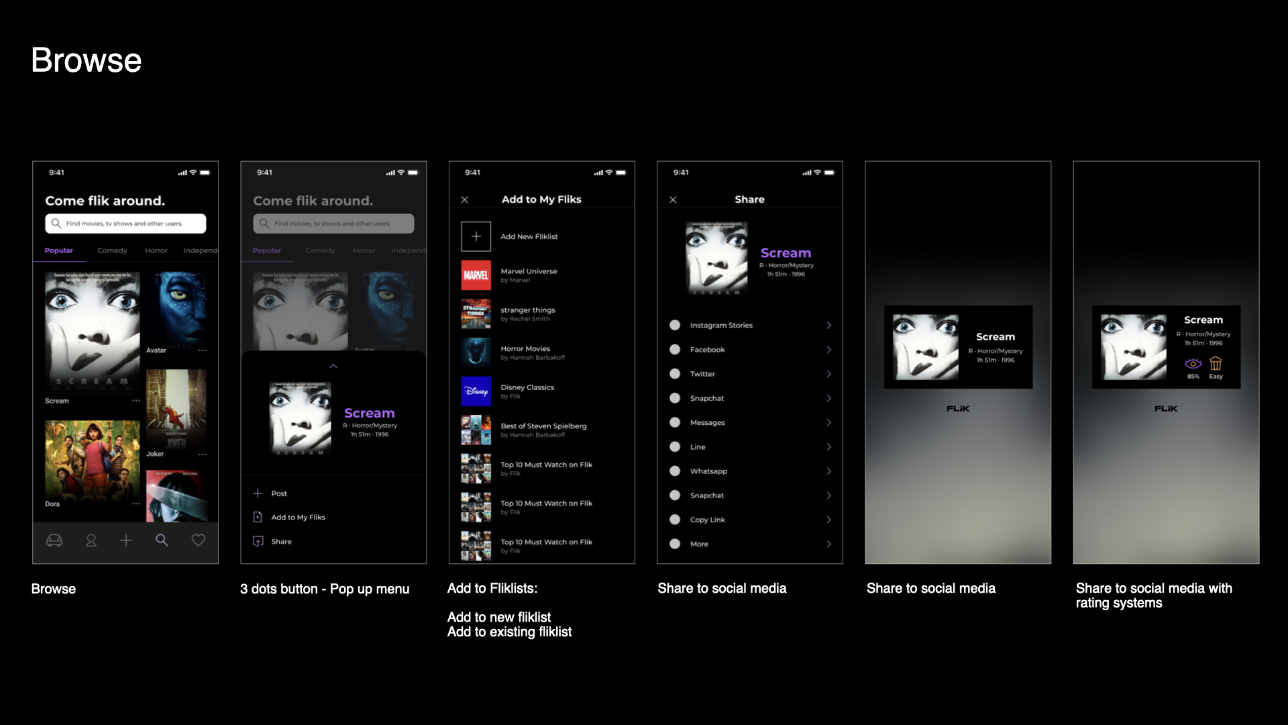Click the Add New Fliklist plus box
1288x725 pixels.
click(x=476, y=236)
